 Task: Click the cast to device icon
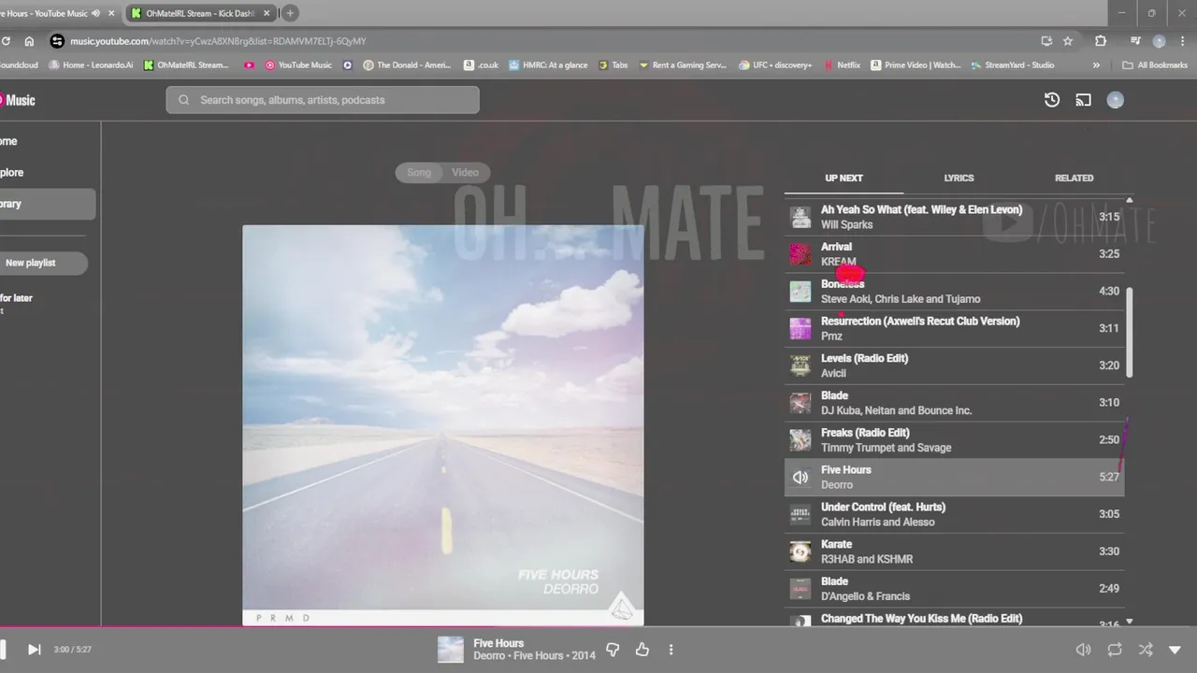click(1083, 100)
